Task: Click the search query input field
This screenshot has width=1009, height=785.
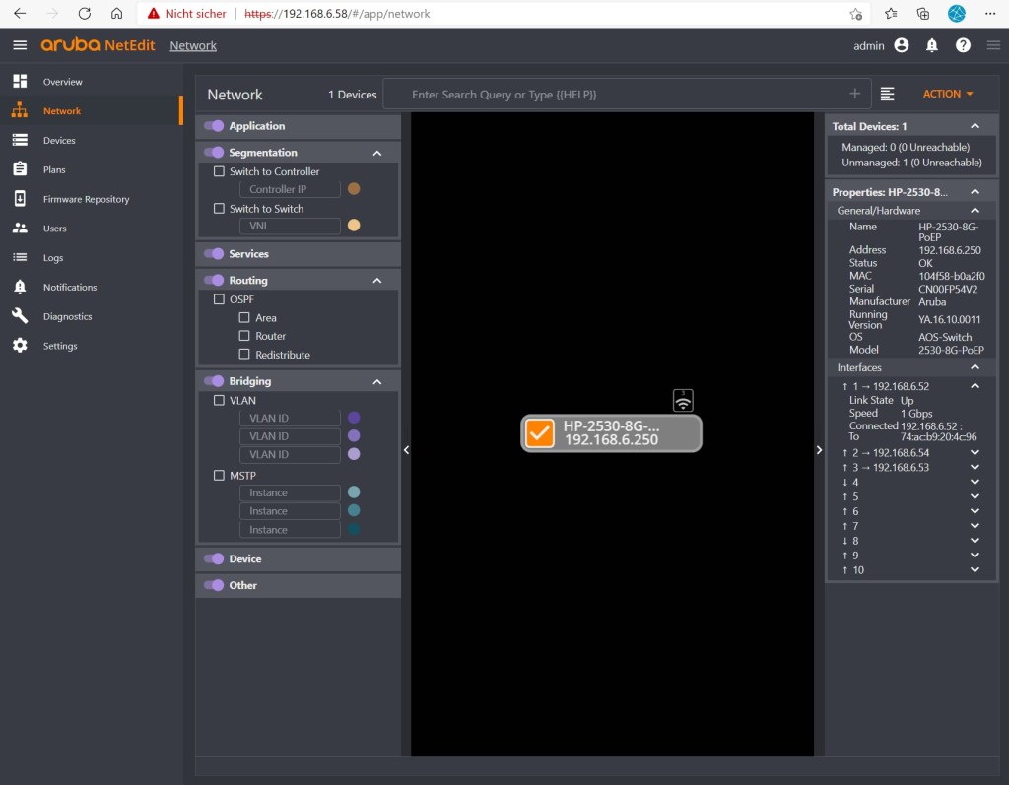Action: click(621, 95)
